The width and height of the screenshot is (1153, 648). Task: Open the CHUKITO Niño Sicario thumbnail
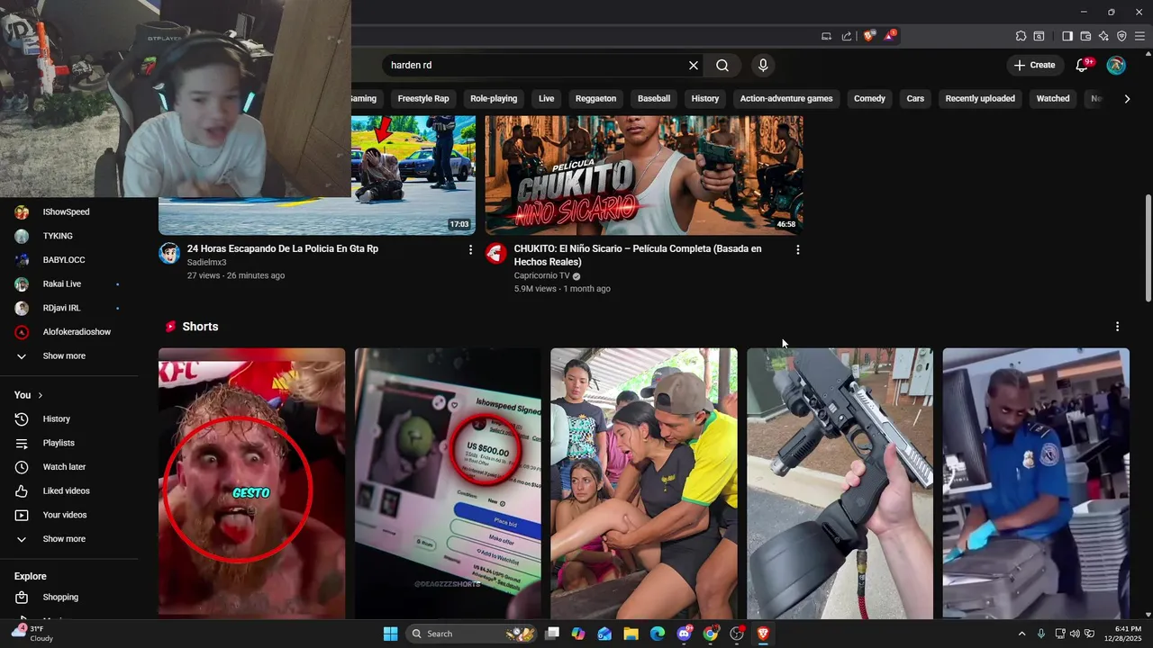[x=643, y=175]
